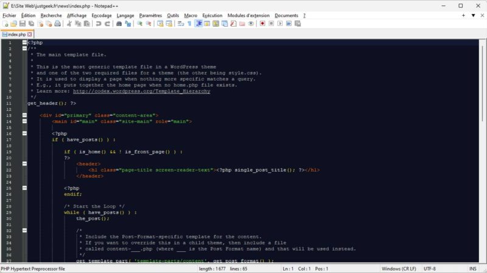
Task: Open the Macro menu
Action: click(191, 16)
